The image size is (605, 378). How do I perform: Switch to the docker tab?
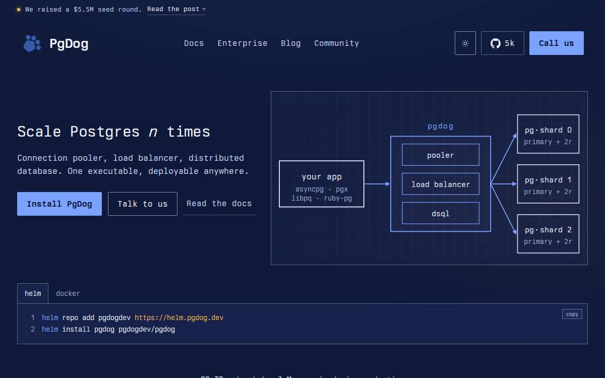point(68,293)
